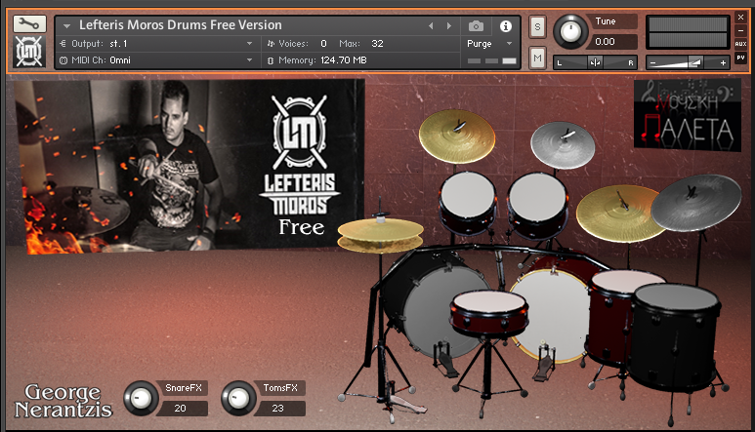Open the snapshot view camera icon
The image size is (755, 432).
(476, 26)
